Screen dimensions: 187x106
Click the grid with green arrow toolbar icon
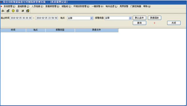[8, 11]
